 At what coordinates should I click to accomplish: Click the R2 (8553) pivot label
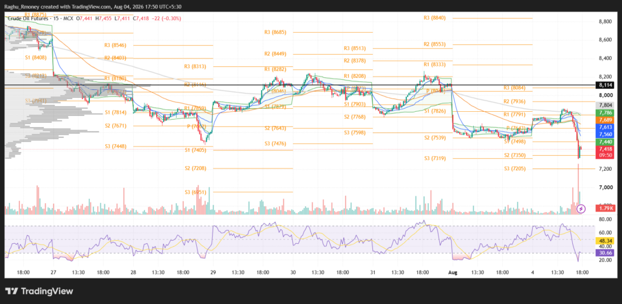click(x=436, y=44)
